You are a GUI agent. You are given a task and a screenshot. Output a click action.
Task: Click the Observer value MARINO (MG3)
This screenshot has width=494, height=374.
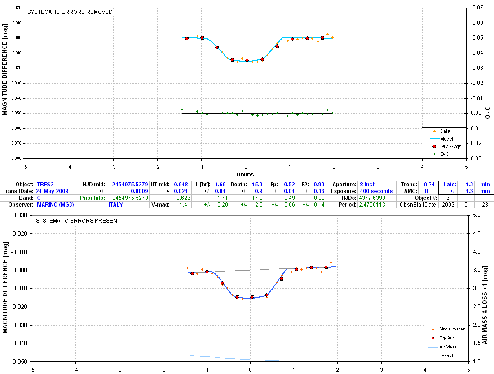coord(55,204)
